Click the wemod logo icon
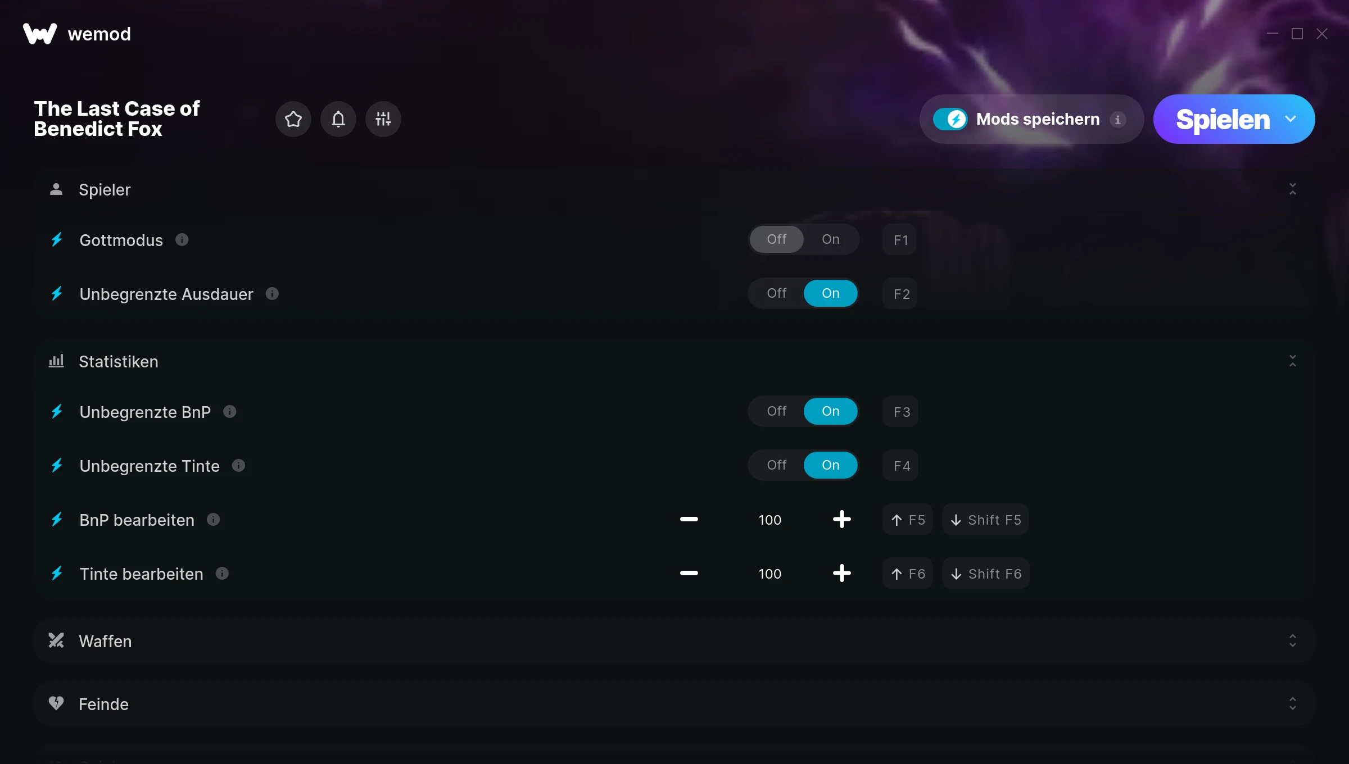The image size is (1349, 764). tap(40, 34)
